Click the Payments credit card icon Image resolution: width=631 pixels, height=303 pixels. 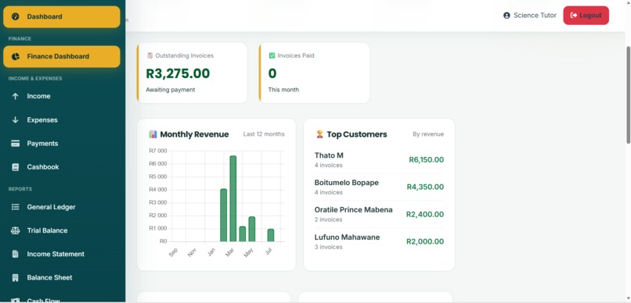(x=16, y=144)
